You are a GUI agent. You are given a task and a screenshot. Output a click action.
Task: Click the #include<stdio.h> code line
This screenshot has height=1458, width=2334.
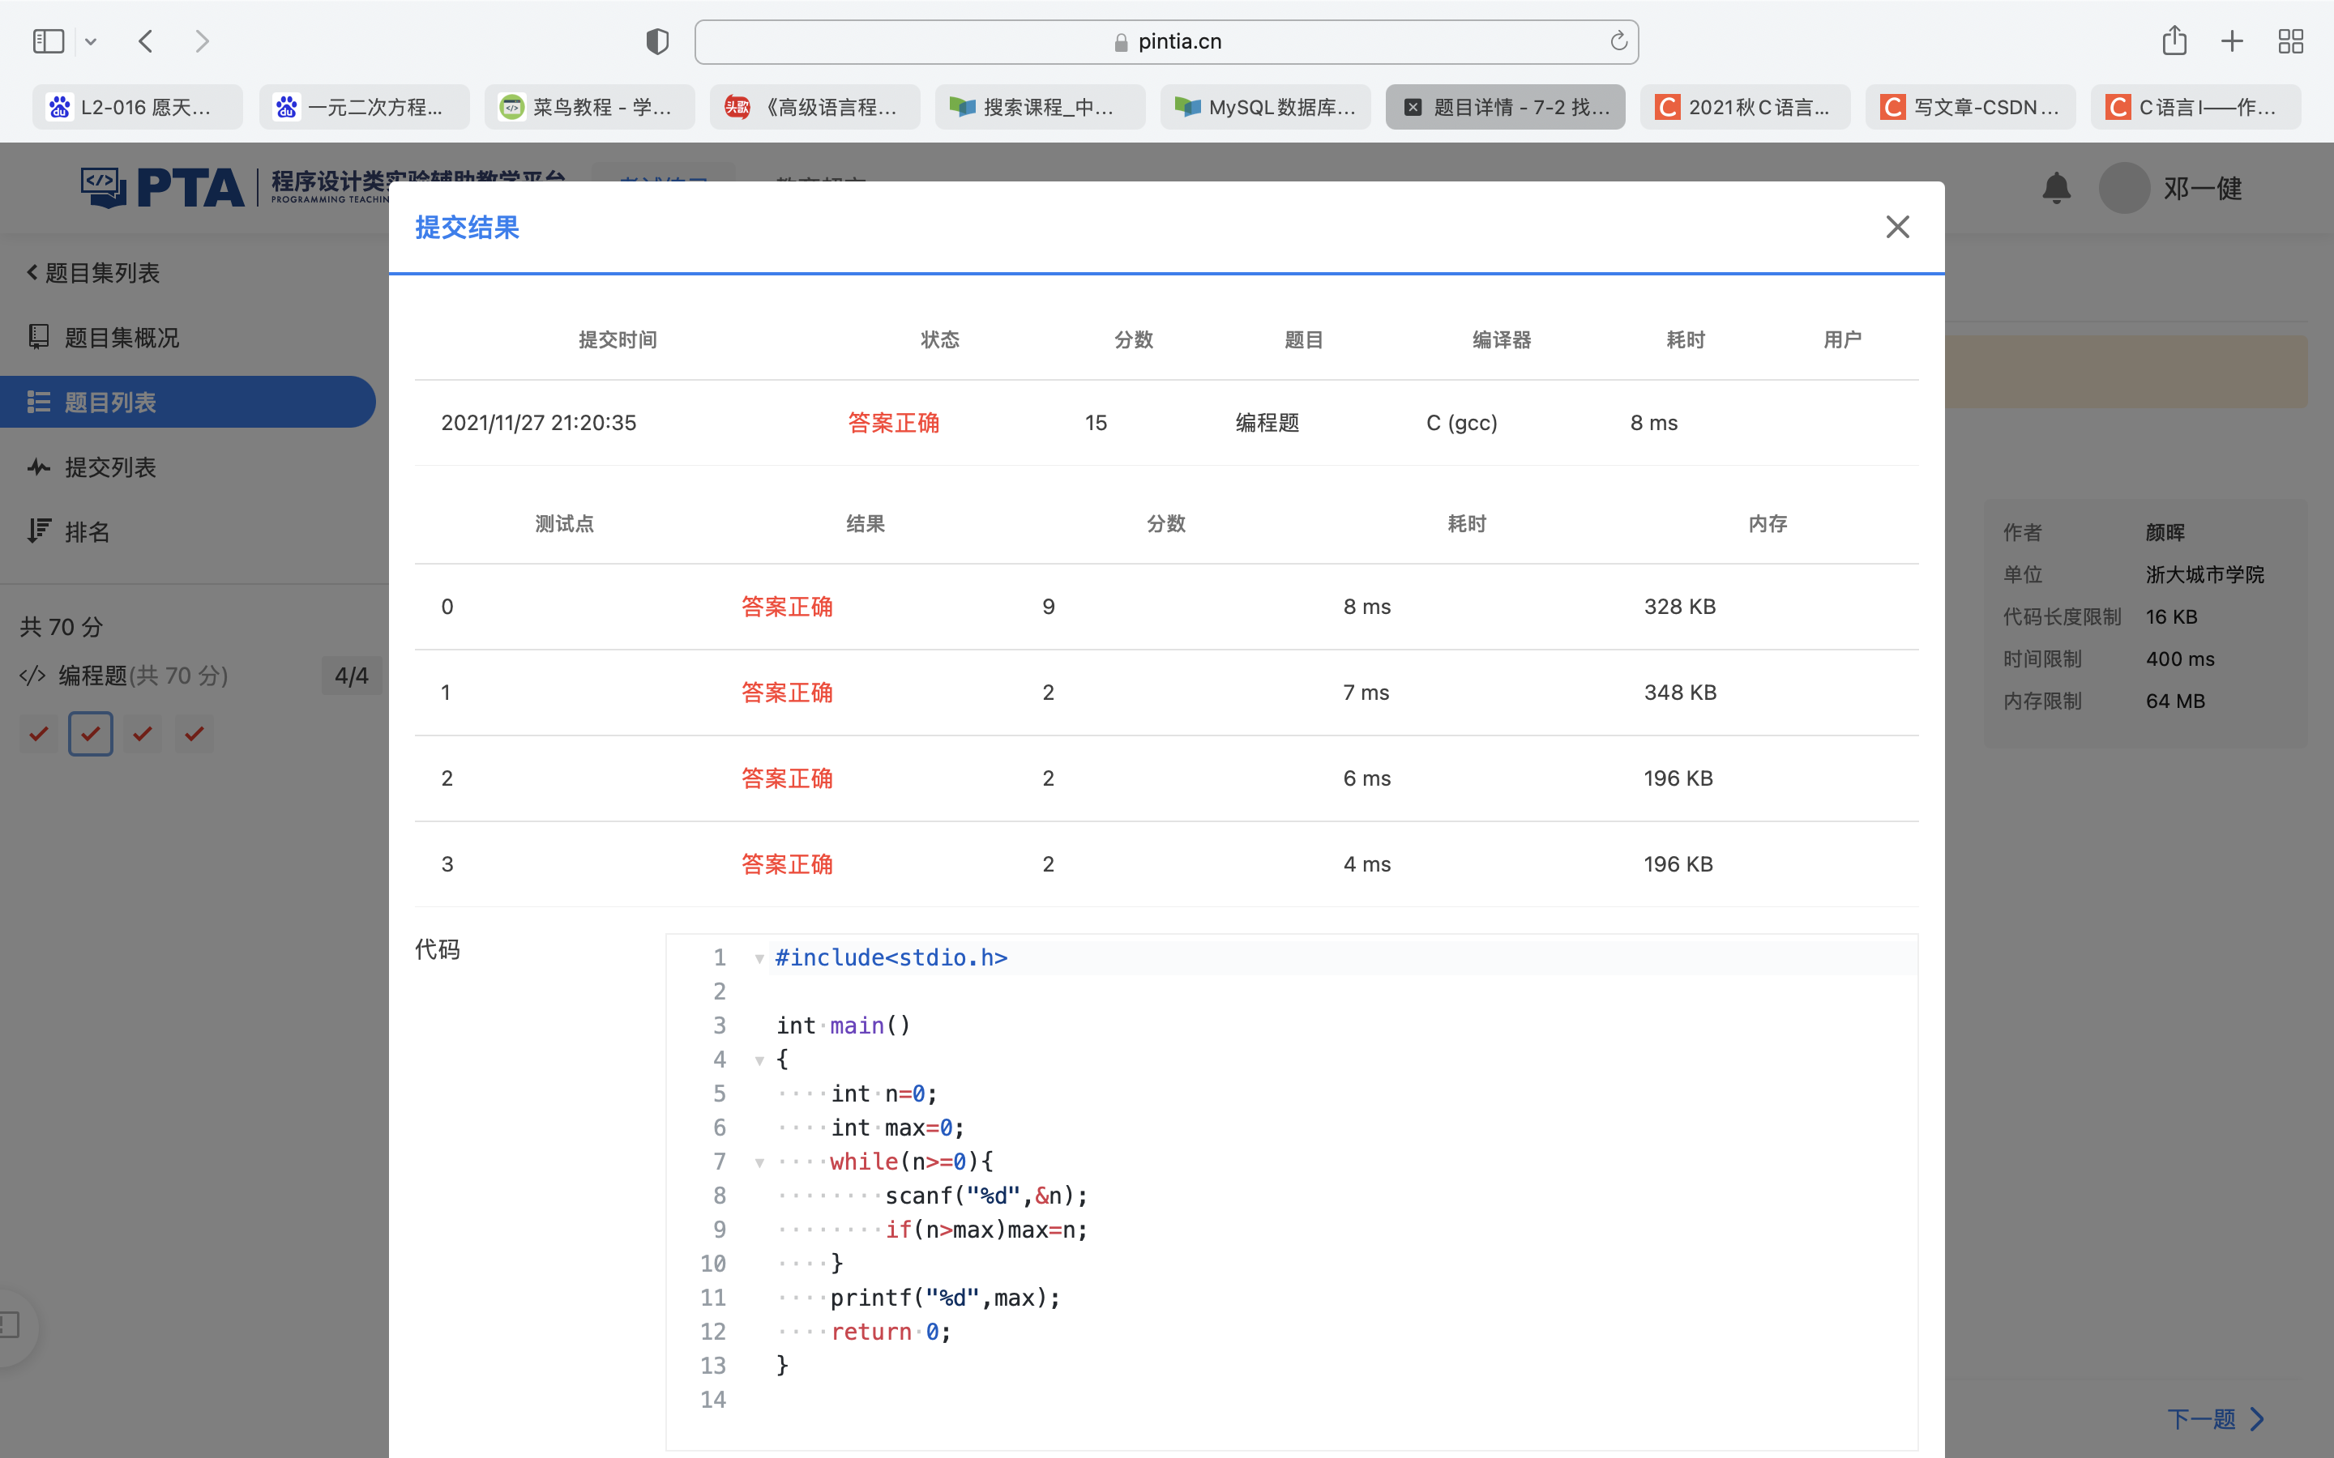[891, 957]
